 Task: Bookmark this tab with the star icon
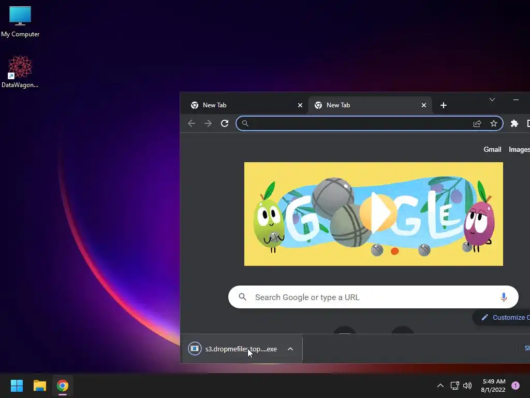(493, 123)
